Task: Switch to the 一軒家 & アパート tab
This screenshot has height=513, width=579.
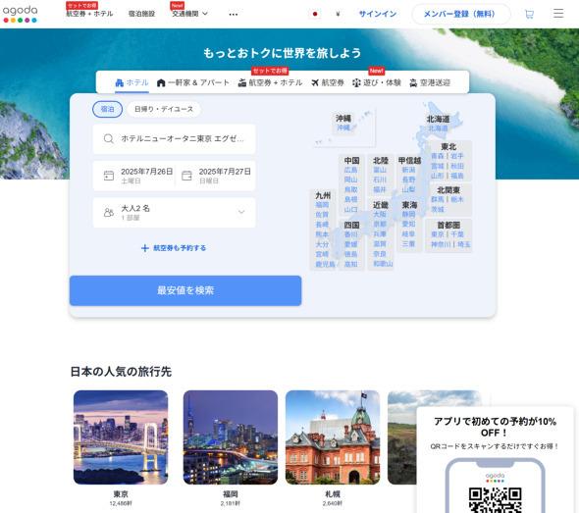Action: tap(192, 82)
